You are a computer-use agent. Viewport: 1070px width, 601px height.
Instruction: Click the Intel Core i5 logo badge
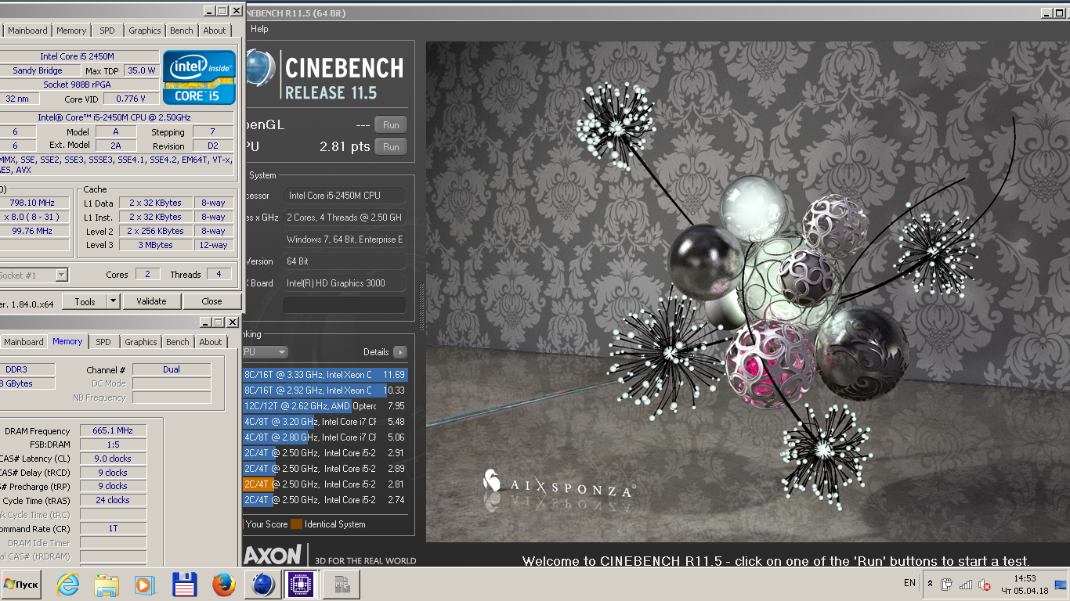[199, 77]
